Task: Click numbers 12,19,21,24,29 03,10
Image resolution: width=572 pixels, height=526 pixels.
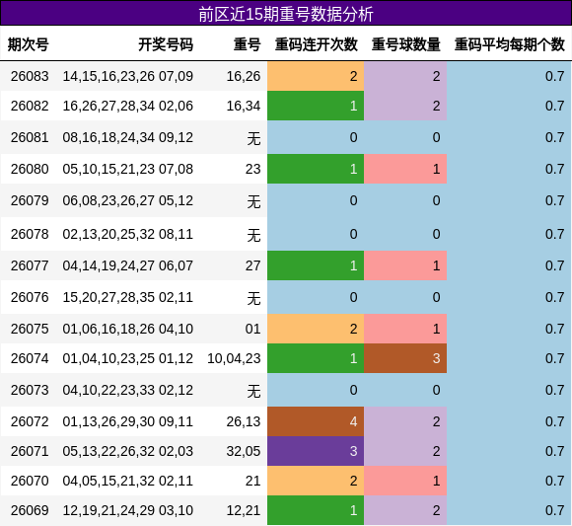Action: point(127,510)
